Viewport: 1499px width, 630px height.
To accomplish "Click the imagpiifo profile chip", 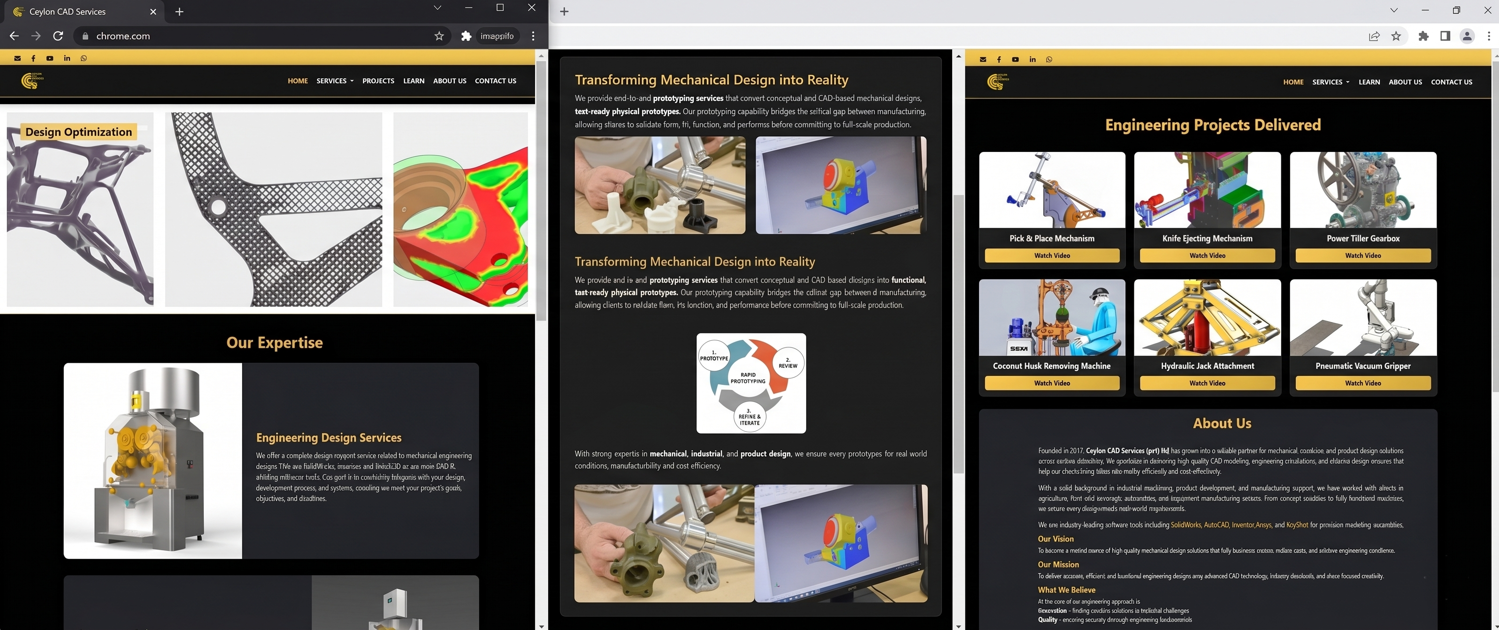I will (497, 36).
